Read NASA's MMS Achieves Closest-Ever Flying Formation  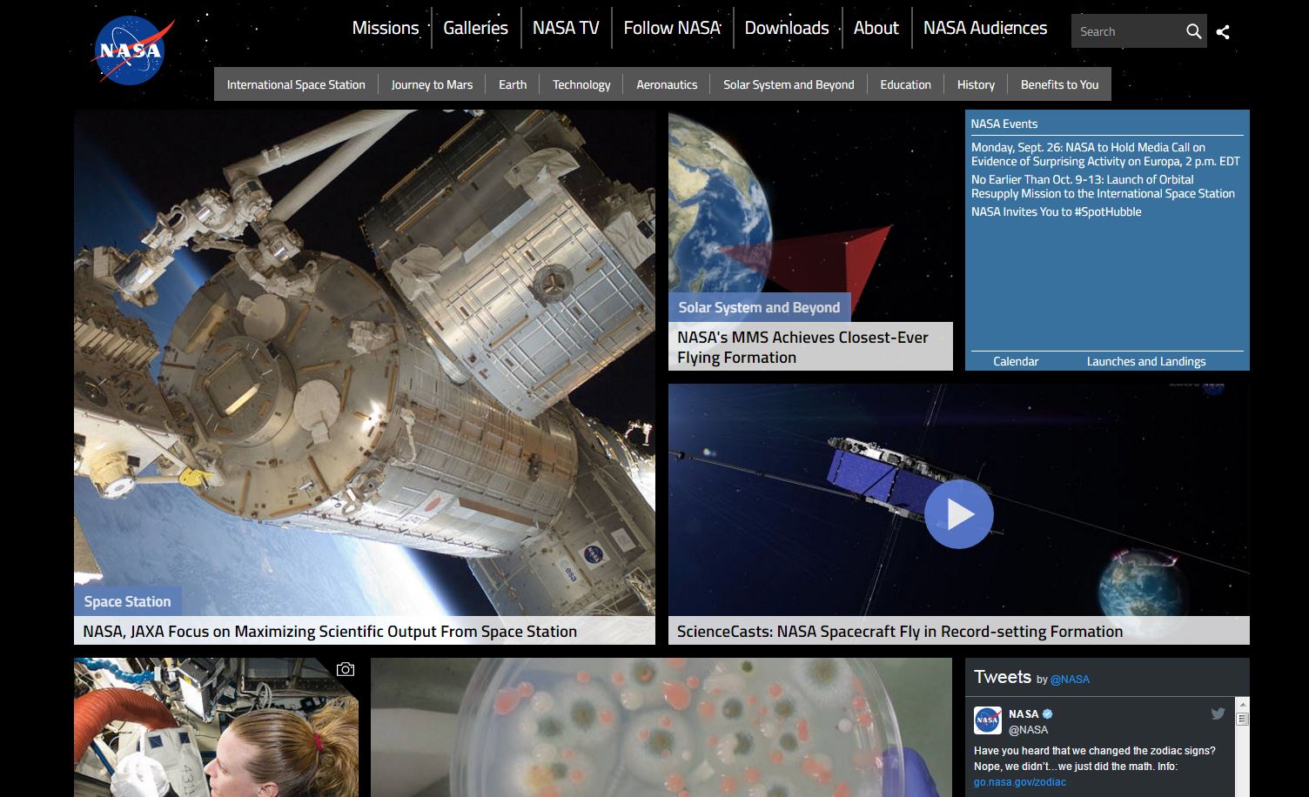(x=802, y=347)
